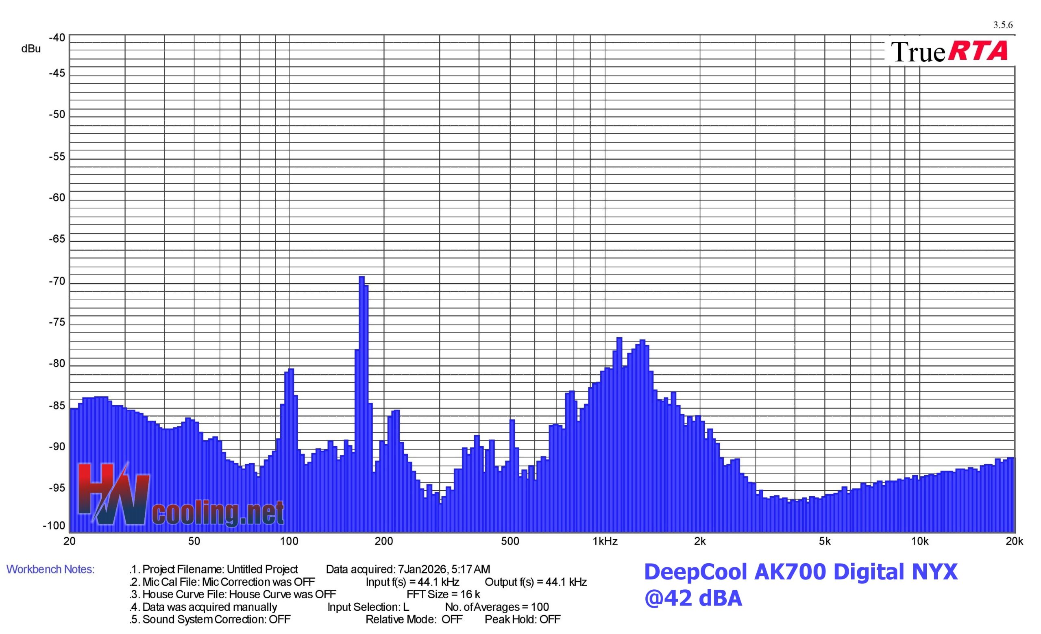Click the House Curve File note line
Image resolution: width=1041 pixels, height=634 pixels.
pyautogui.click(x=233, y=594)
